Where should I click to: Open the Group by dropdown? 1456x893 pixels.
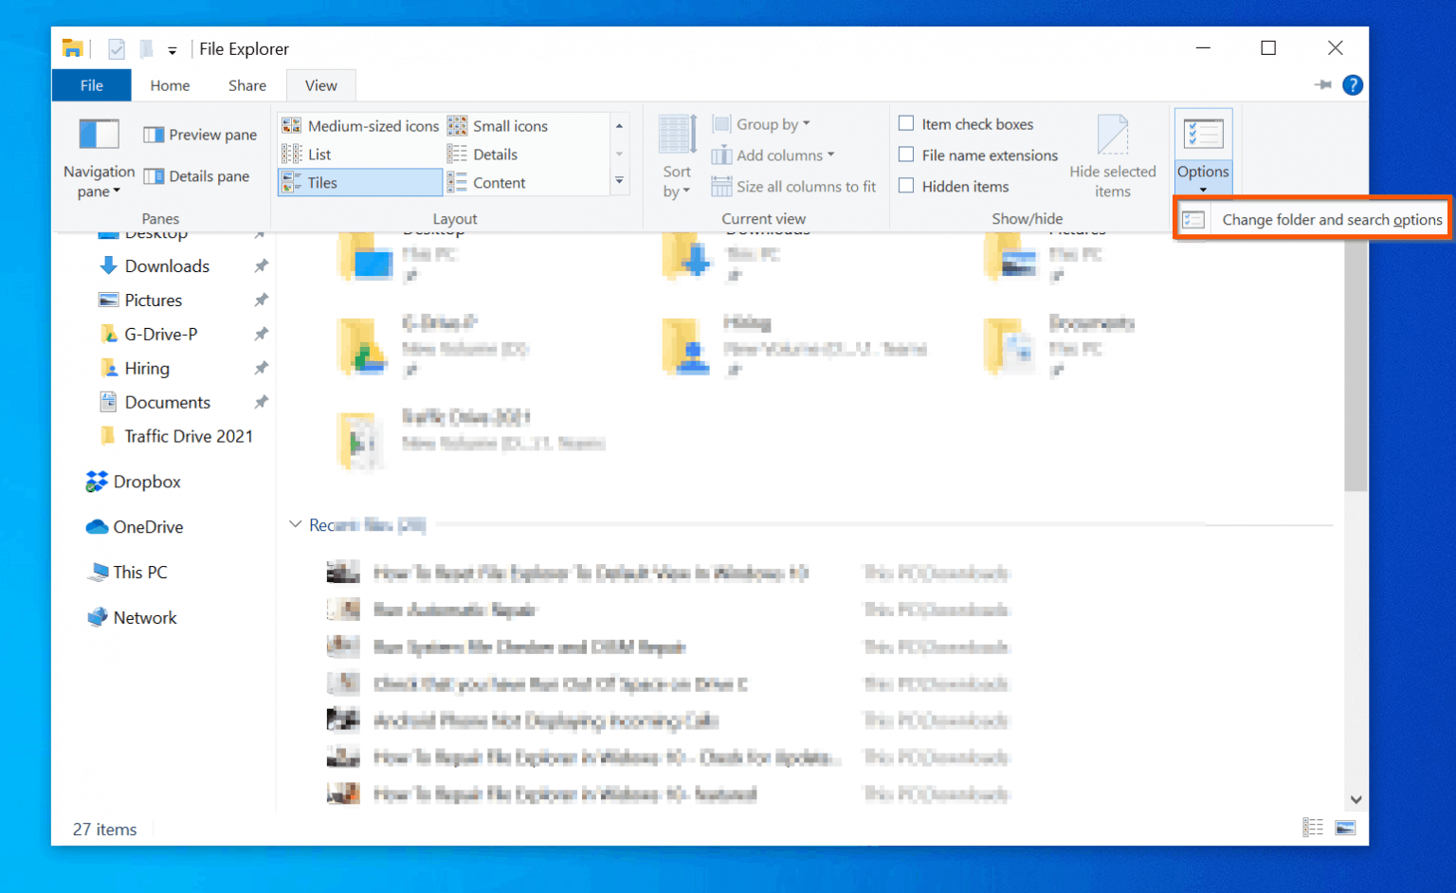(762, 123)
